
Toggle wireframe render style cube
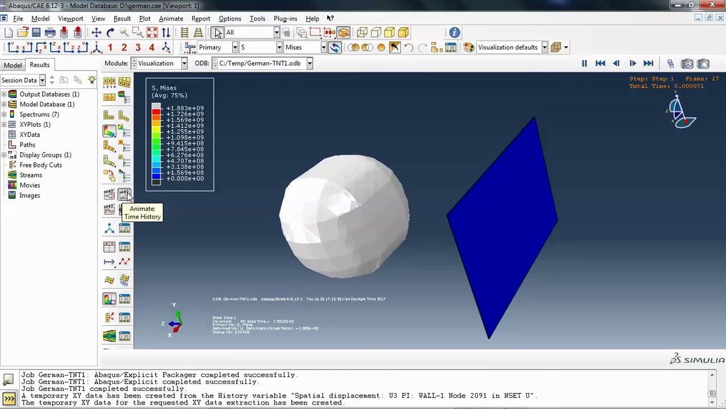point(362,32)
